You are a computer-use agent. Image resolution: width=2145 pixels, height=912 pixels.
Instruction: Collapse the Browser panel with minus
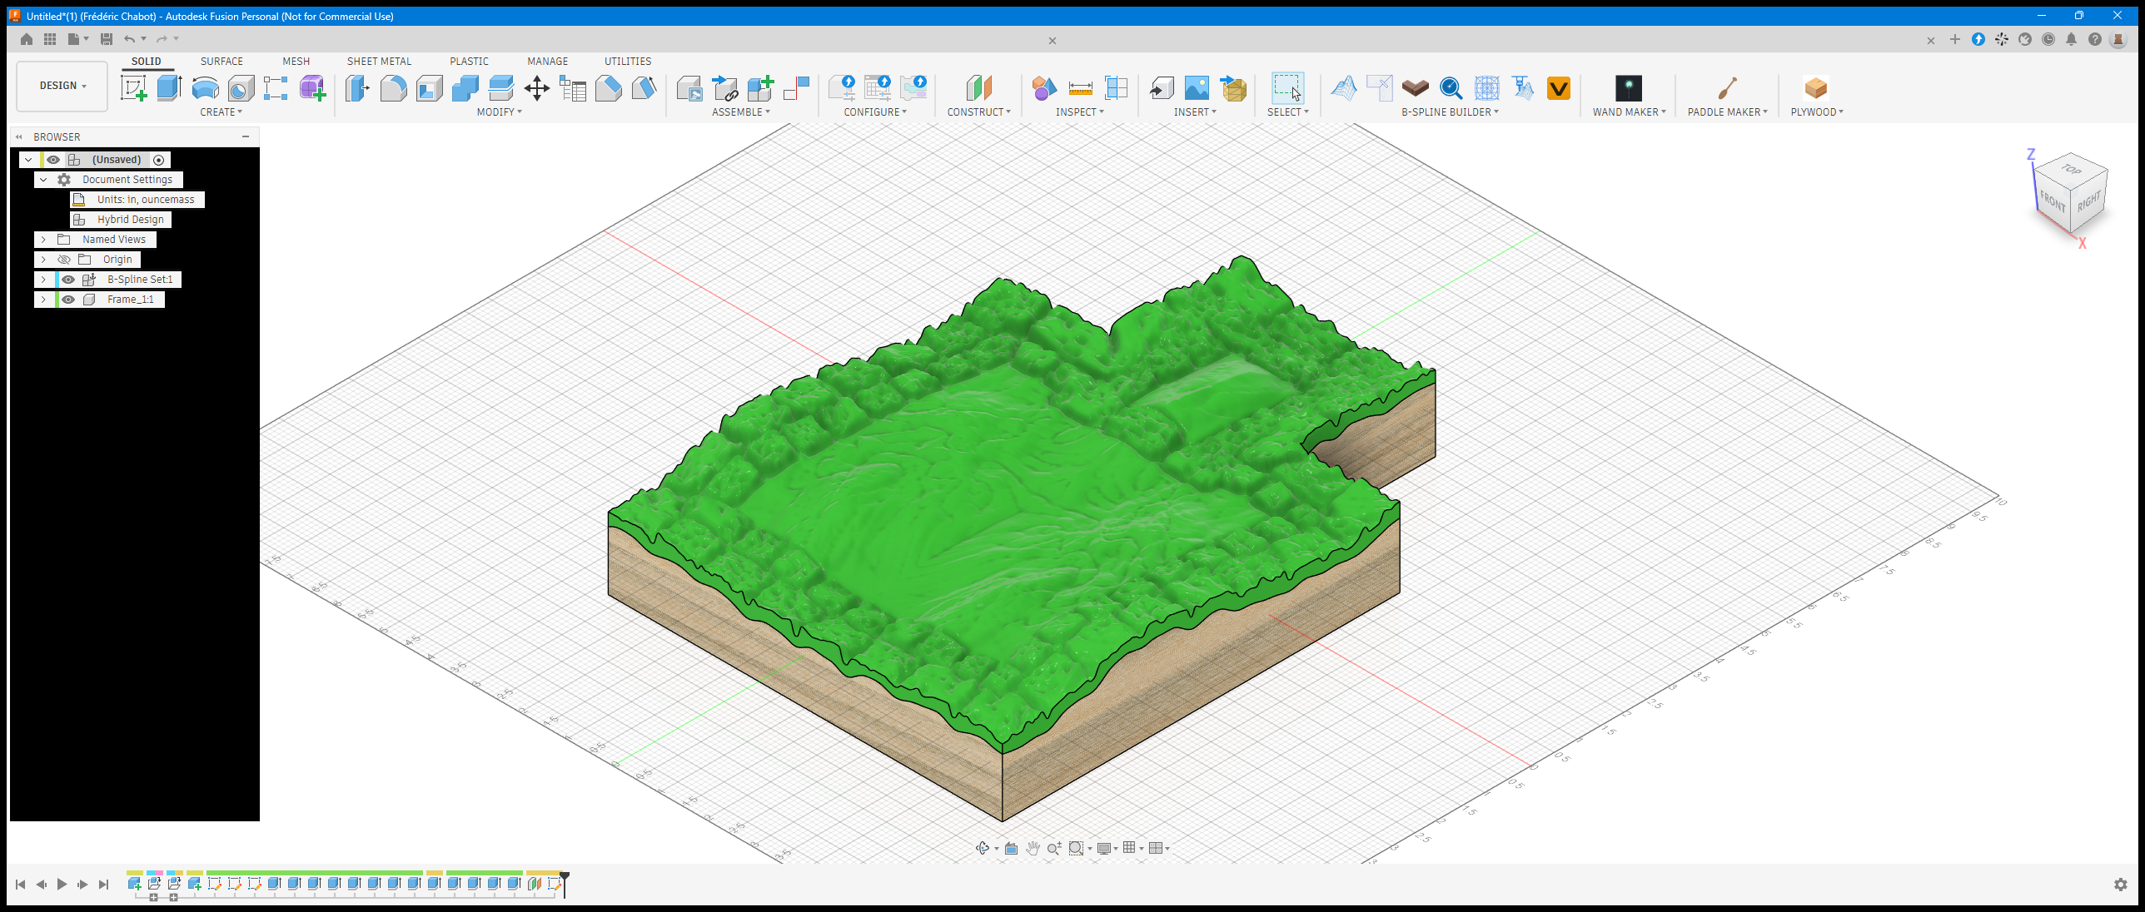click(x=246, y=136)
